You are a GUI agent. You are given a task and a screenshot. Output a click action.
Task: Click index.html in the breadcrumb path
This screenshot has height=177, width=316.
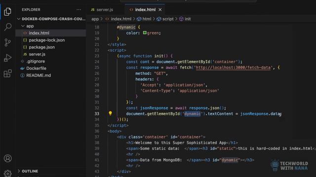(121, 19)
